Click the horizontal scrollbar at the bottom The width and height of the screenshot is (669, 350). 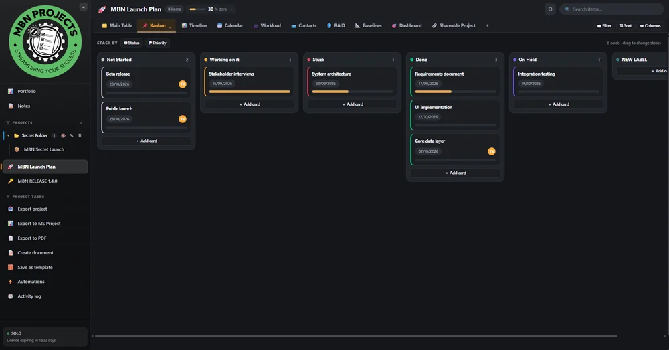[x=355, y=336]
